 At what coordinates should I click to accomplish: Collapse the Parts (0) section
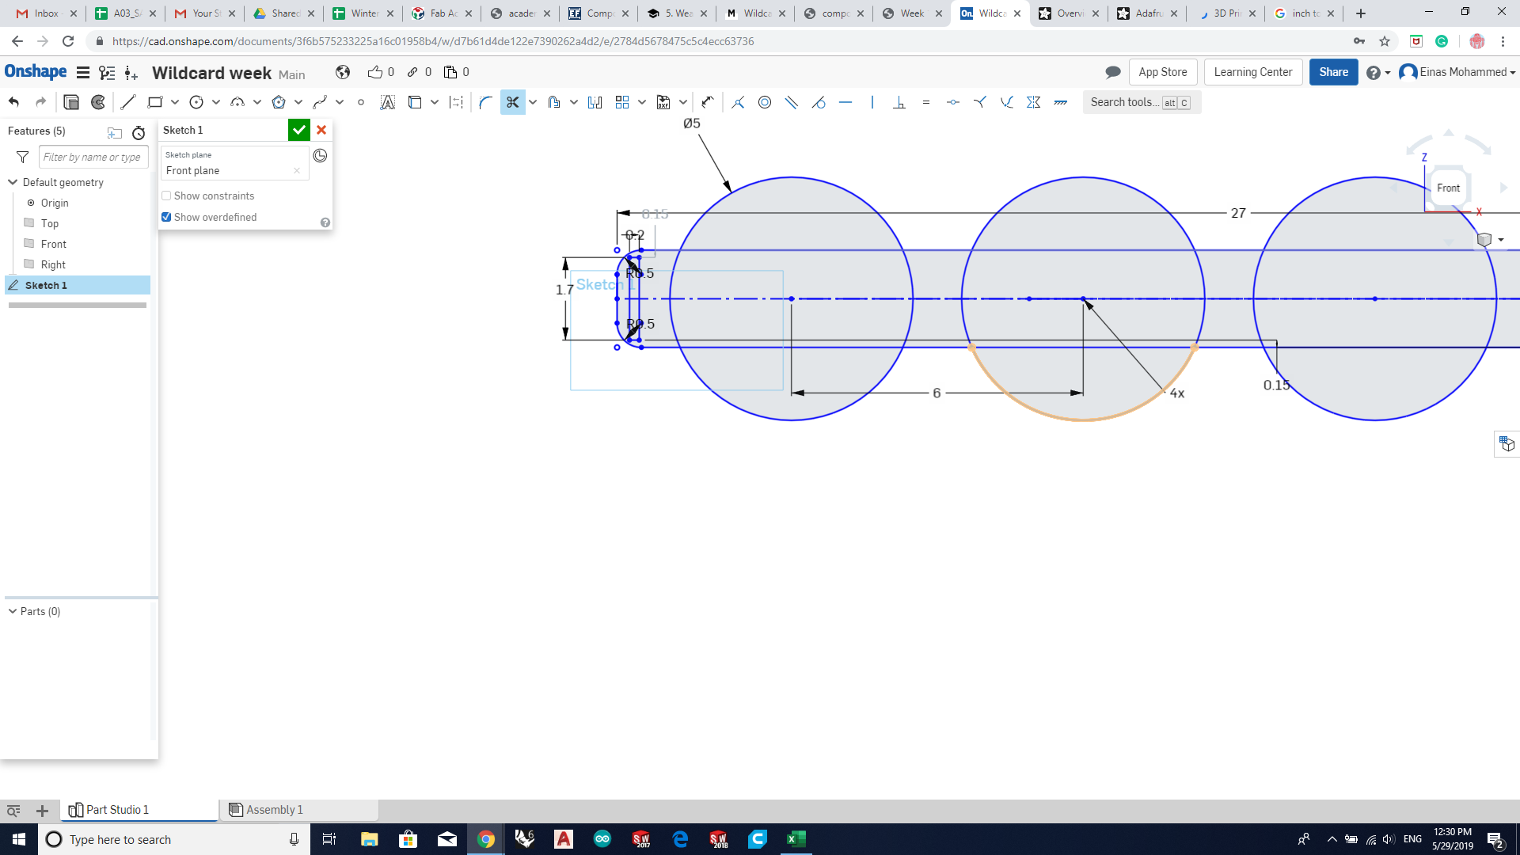[13, 611]
